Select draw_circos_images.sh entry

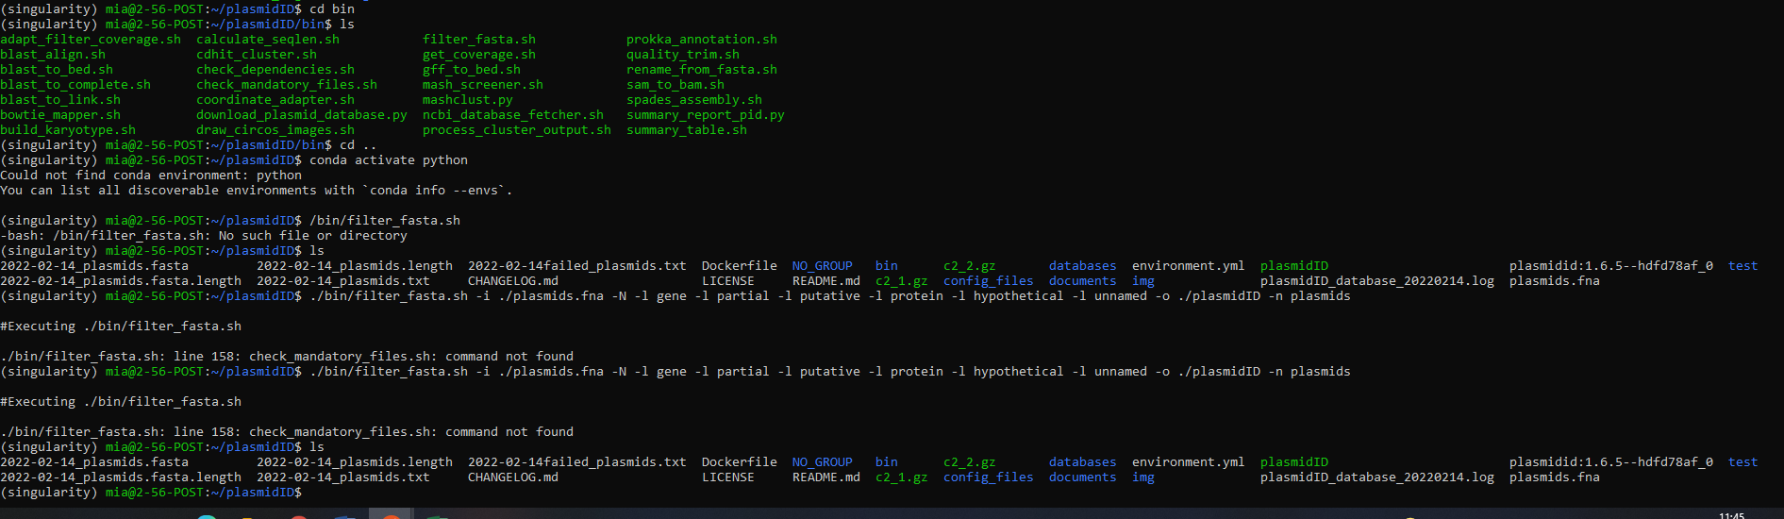[275, 130]
